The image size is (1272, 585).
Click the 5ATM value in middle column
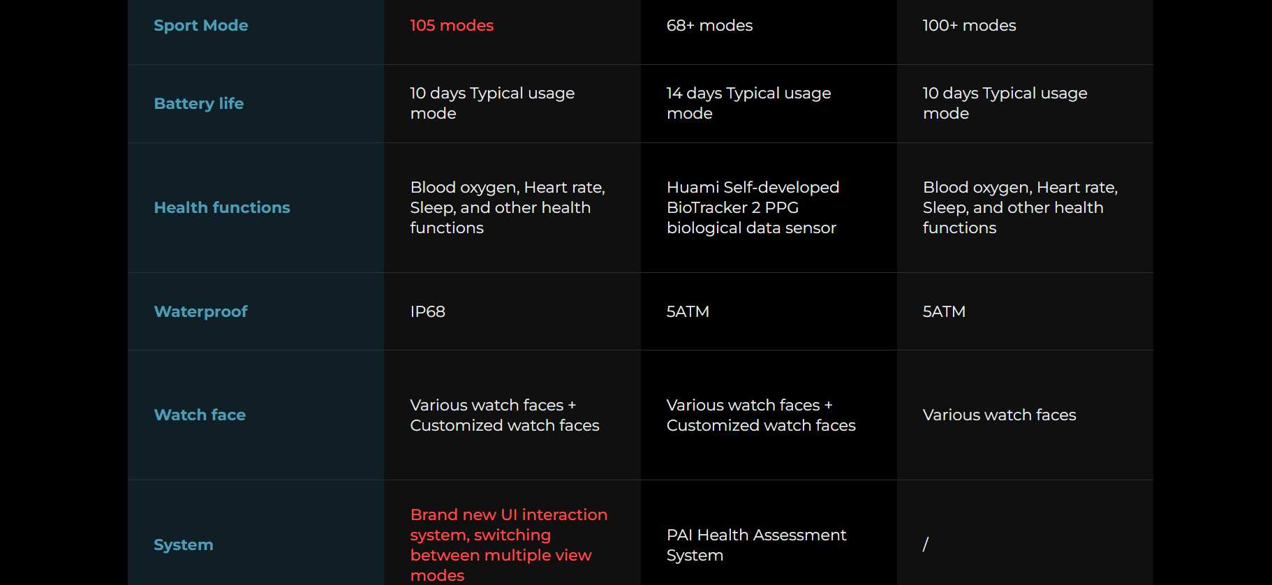(688, 311)
